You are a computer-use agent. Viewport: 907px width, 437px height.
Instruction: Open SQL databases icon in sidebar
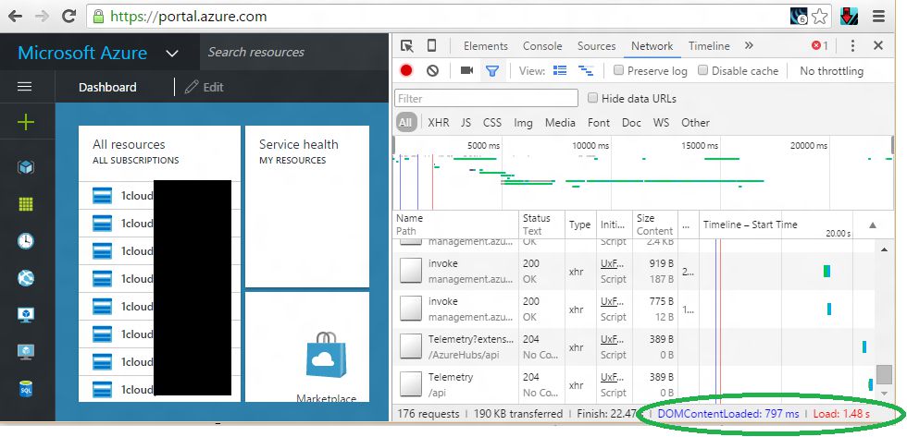click(26, 389)
